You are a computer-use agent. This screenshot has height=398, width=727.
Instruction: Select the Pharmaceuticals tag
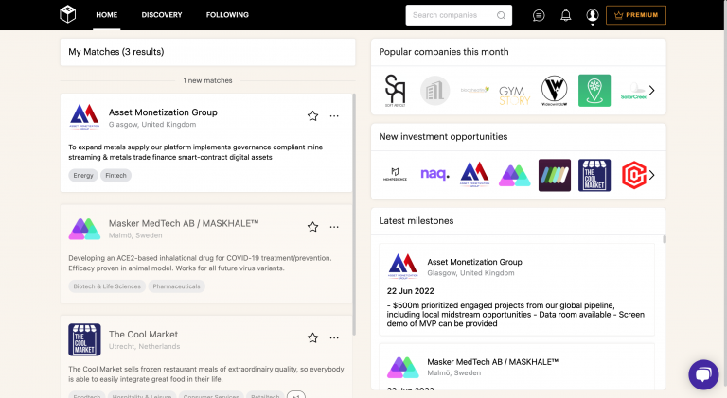[x=177, y=286]
